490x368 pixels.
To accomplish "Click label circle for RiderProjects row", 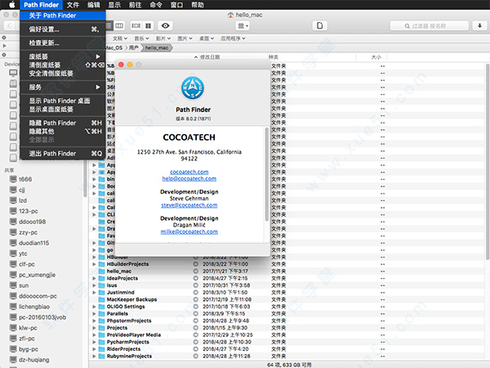I will click(196, 349).
